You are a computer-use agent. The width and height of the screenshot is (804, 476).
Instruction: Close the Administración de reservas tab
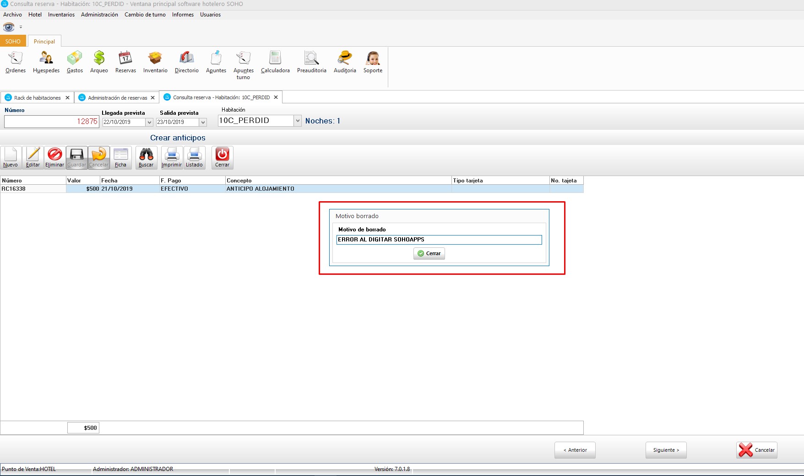pos(153,98)
